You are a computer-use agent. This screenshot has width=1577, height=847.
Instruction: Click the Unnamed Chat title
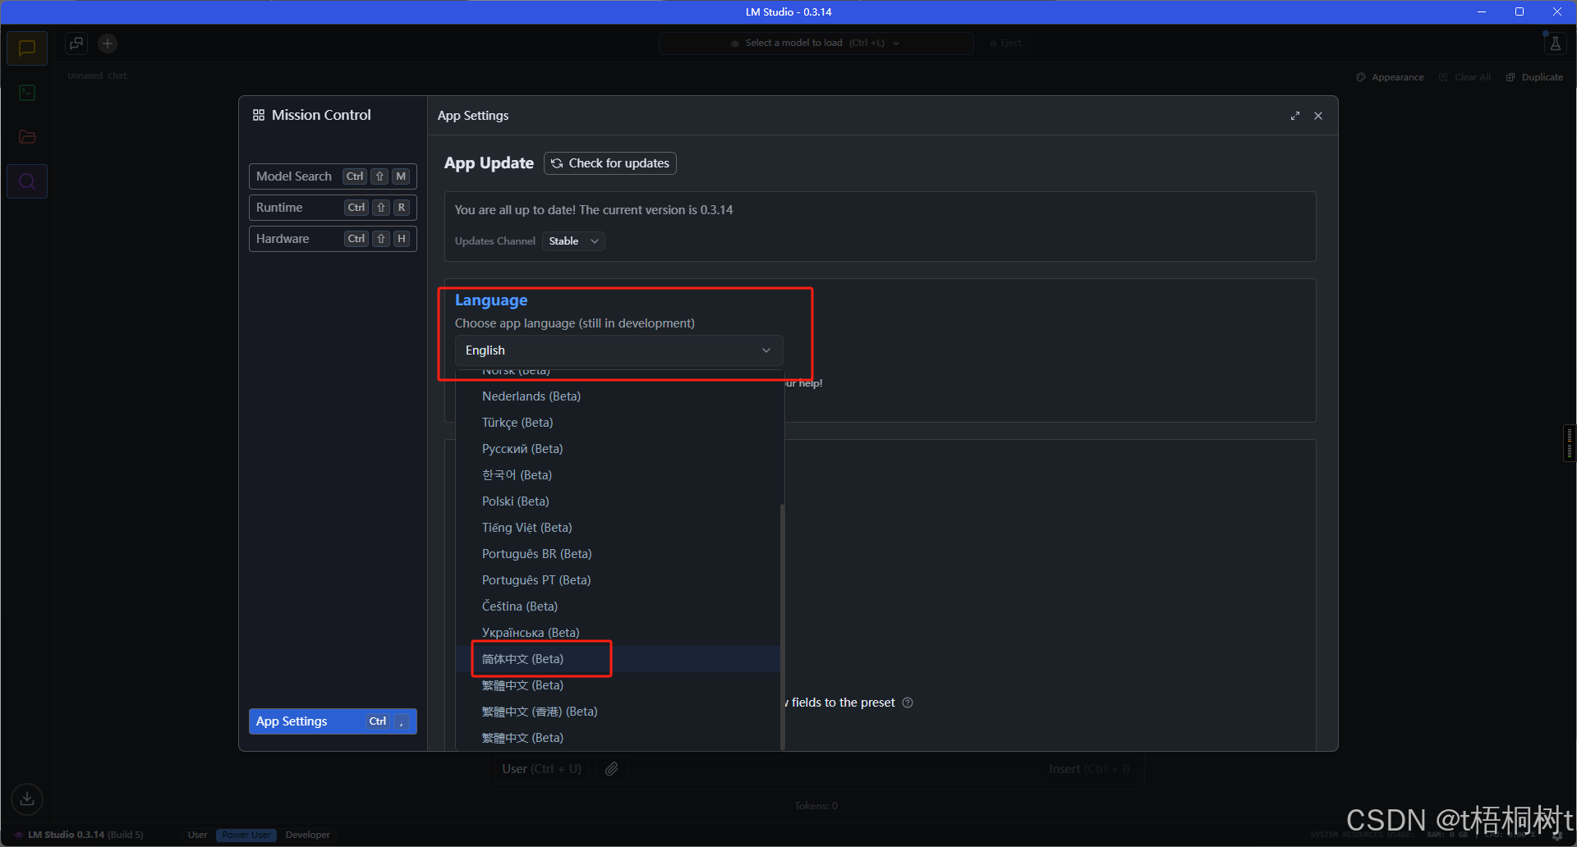pyautogui.click(x=98, y=76)
